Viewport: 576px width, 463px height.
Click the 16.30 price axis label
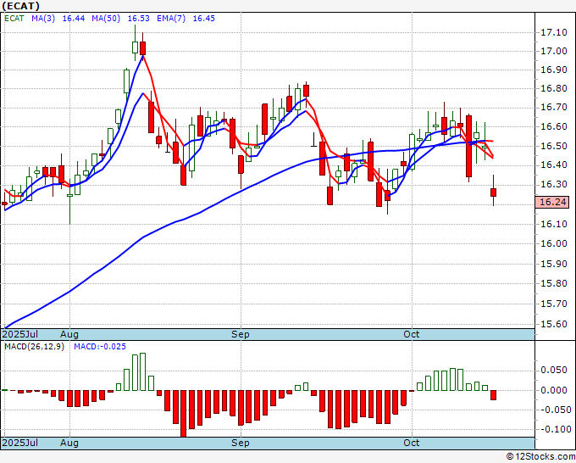[x=554, y=184]
